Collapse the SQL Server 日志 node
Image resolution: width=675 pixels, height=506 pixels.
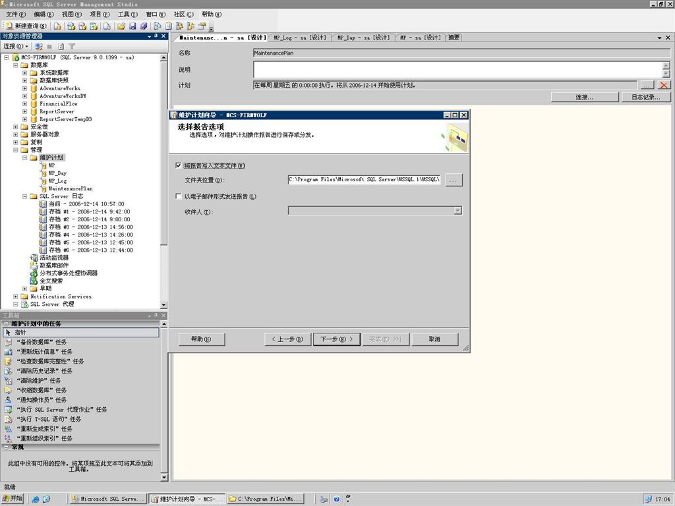pyautogui.click(x=25, y=196)
